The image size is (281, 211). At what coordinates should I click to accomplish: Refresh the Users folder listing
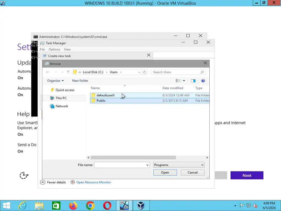click(x=145, y=72)
